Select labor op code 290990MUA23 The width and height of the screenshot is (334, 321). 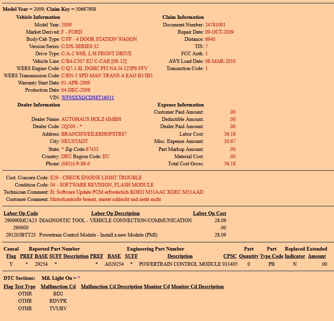click(x=21, y=221)
